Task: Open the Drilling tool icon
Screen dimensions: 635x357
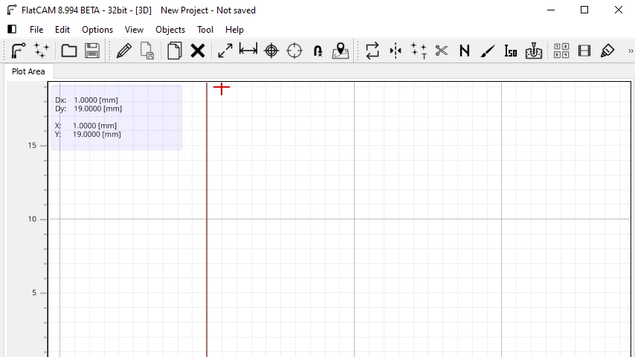Action: pyautogui.click(x=534, y=51)
